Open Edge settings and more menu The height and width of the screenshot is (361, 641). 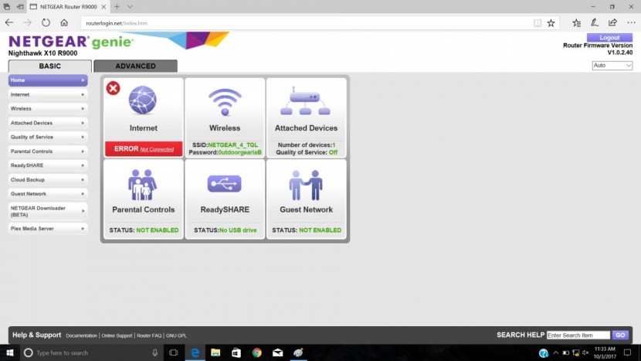[x=631, y=23]
